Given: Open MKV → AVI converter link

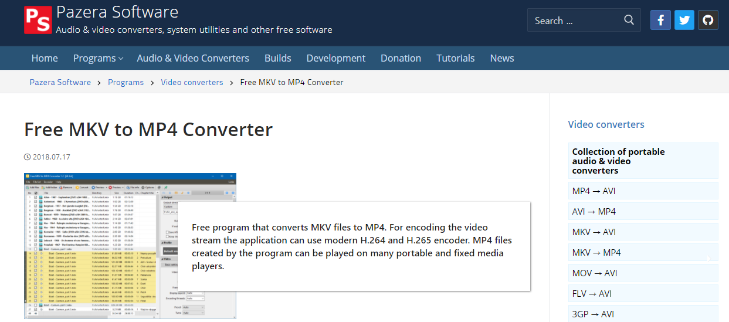Looking at the screenshot, I should [643, 232].
